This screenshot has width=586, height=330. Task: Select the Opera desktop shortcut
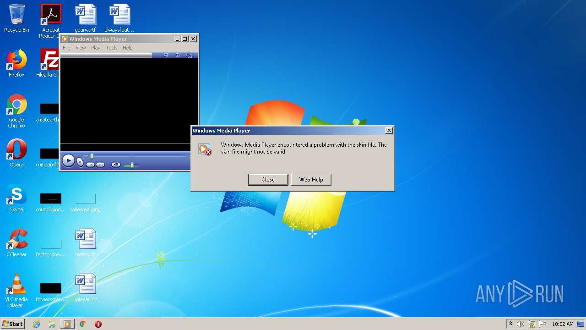pos(16,153)
